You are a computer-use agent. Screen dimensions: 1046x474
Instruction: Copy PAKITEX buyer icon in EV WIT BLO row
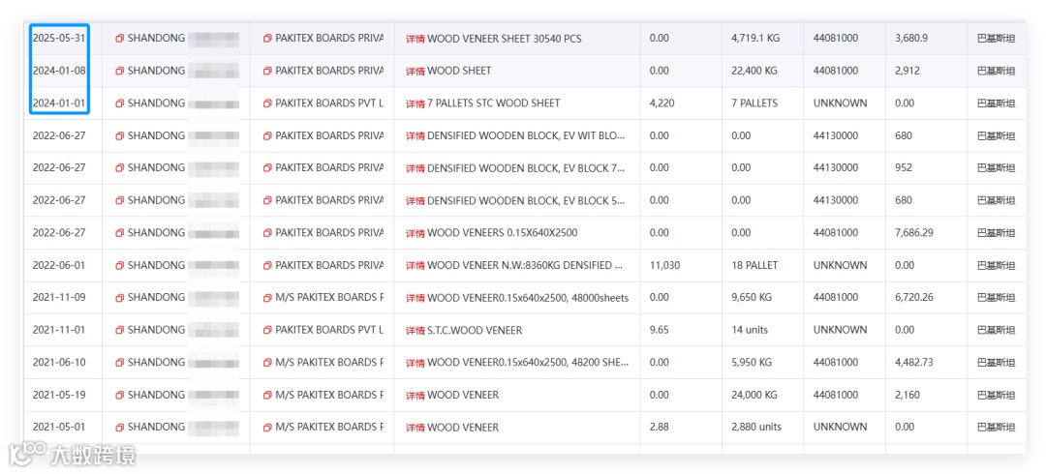pos(267,136)
